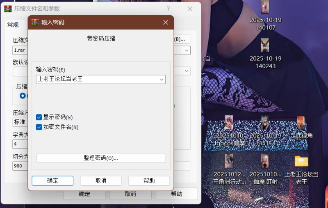The image size is (328, 208).
Task: Open the 标准 compression method dropdown
Action: [20, 122]
